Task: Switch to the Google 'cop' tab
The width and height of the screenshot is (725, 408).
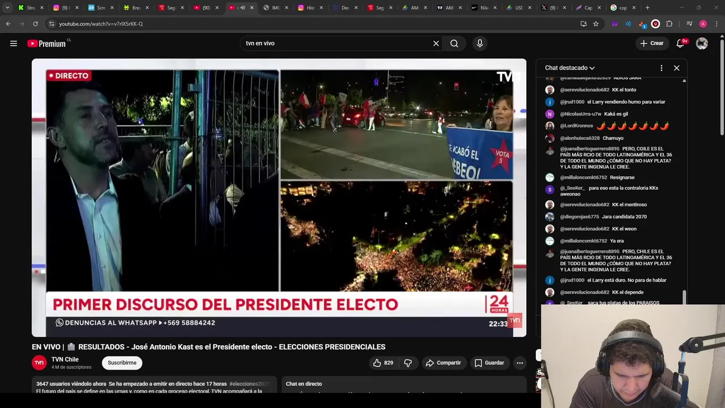Action: pyautogui.click(x=622, y=8)
